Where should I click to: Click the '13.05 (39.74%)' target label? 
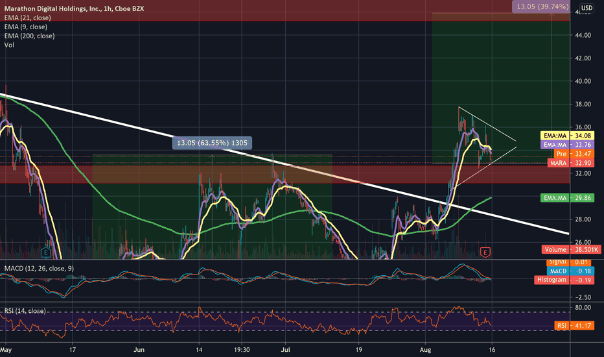coord(542,6)
